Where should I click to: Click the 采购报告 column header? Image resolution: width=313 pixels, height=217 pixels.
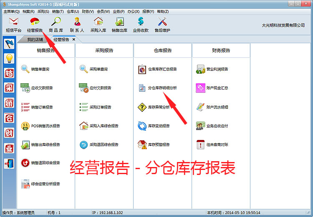pyautogui.click(x=104, y=50)
